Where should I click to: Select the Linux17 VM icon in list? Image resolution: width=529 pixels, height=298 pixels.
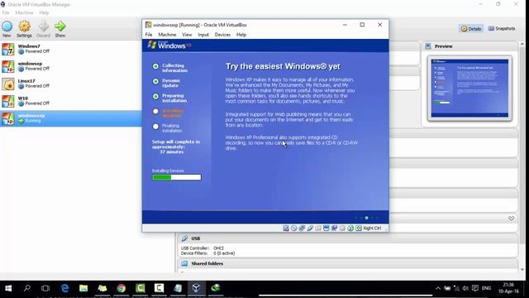pyautogui.click(x=8, y=84)
